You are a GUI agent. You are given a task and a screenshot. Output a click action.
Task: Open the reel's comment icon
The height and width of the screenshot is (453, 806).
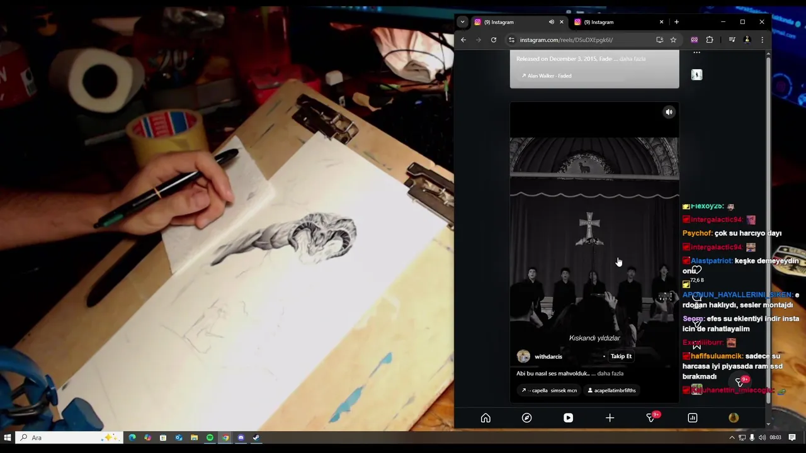(696, 296)
